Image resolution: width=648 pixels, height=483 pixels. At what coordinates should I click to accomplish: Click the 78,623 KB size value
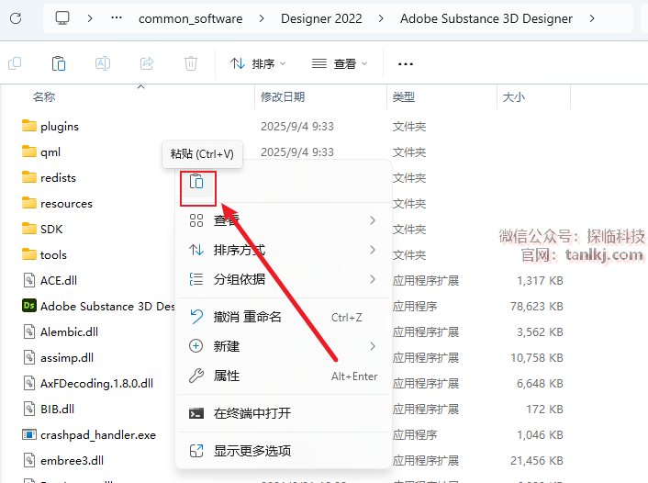tap(536, 307)
